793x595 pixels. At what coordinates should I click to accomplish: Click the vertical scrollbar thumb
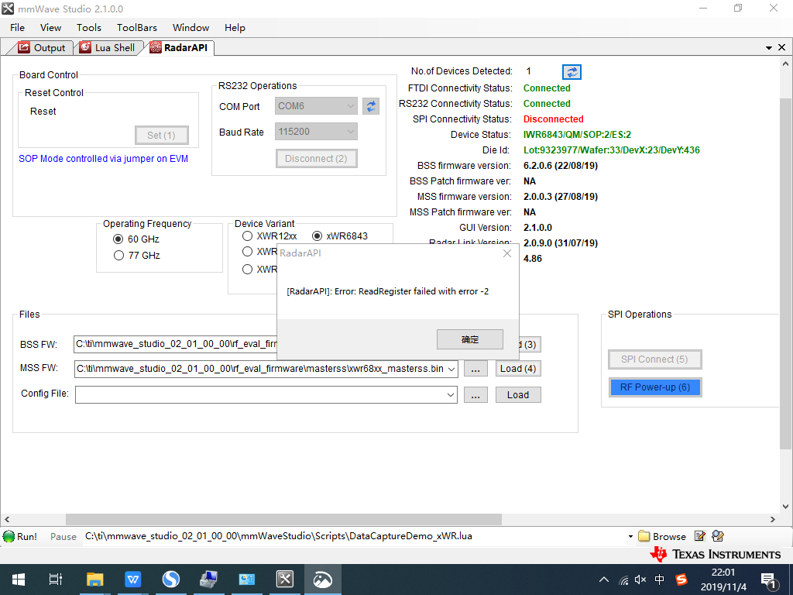click(x=785, y=273)
